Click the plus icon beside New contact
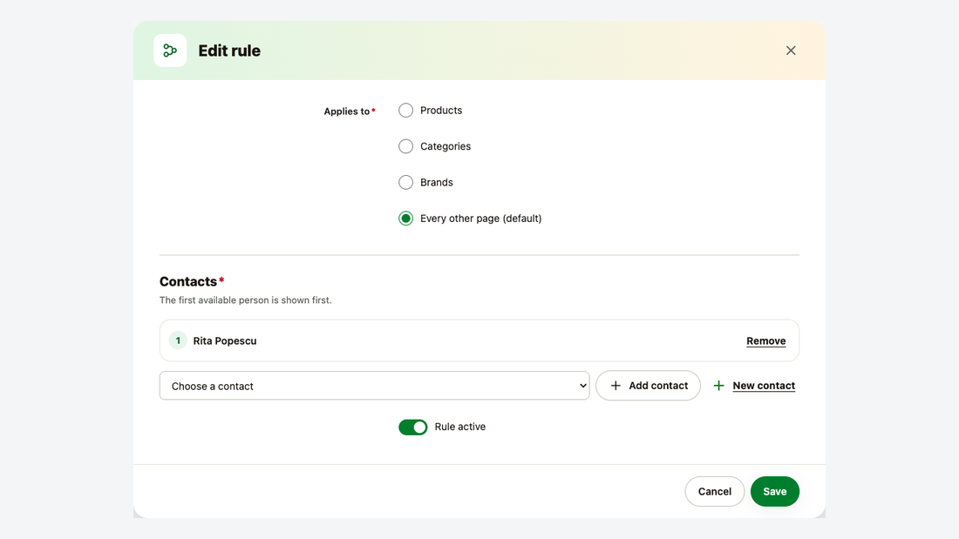 (x=718, y=386)
